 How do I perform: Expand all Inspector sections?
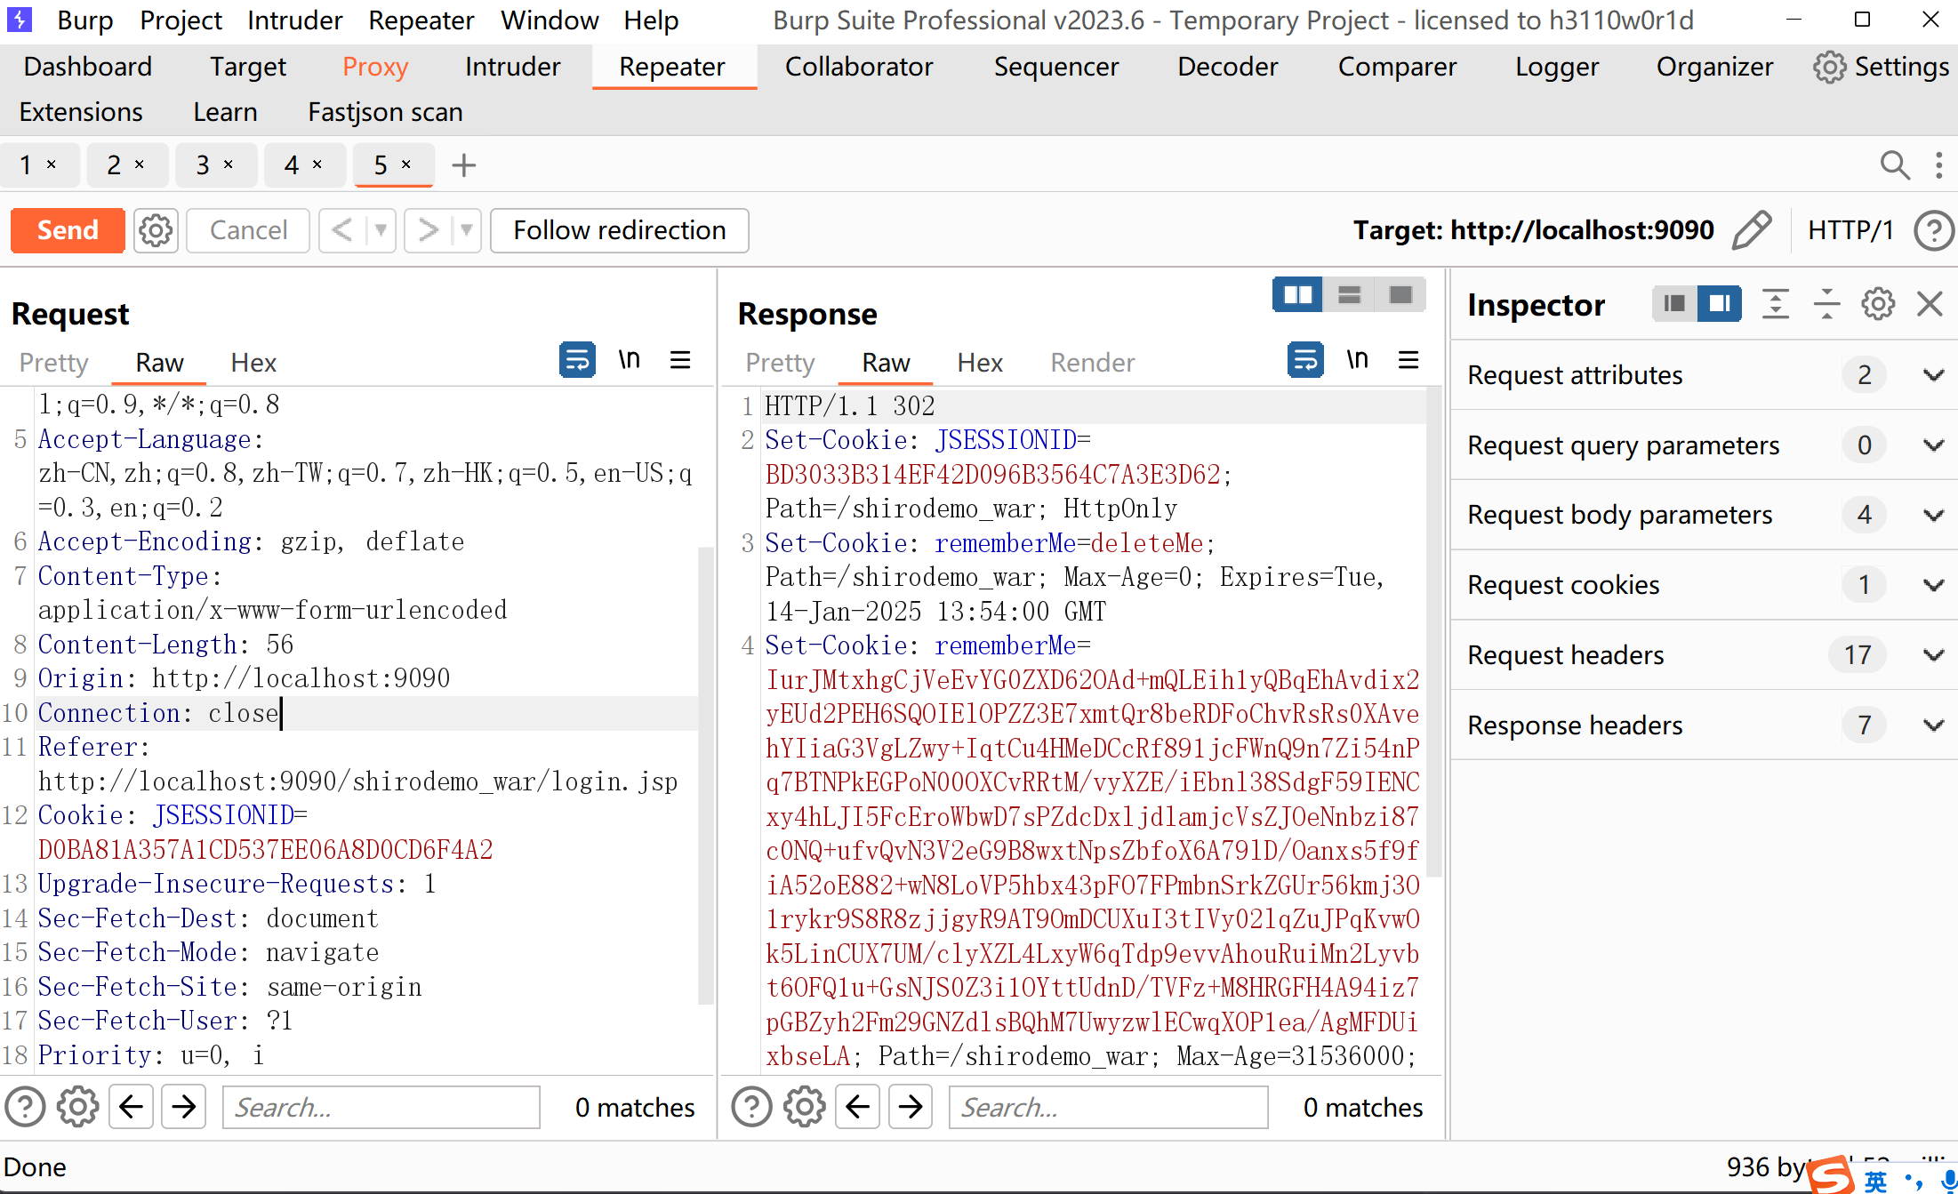pos(1776,304)
